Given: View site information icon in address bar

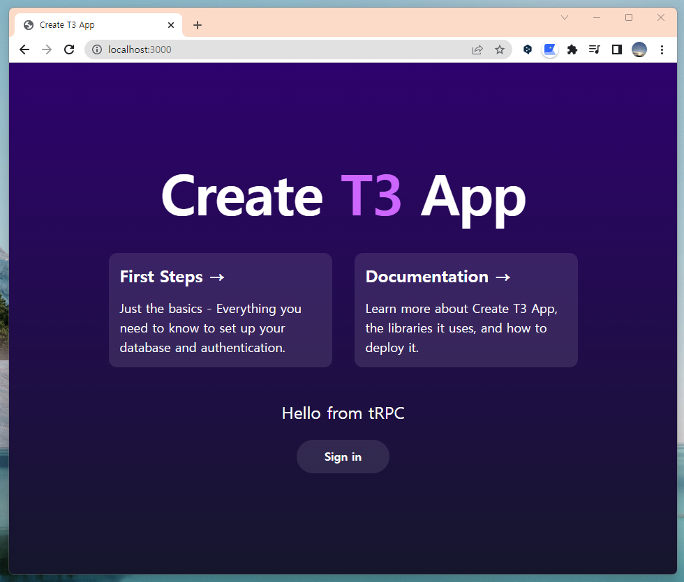Looking at the screenshot, I should [97, 49].
